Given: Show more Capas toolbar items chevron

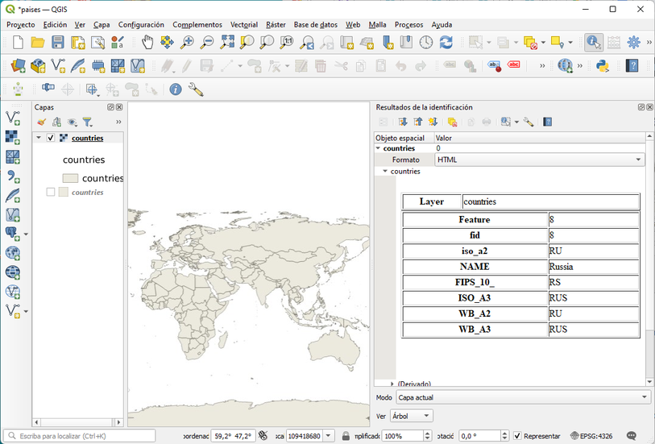Looking at the screenshot, I should coord(118,122).
